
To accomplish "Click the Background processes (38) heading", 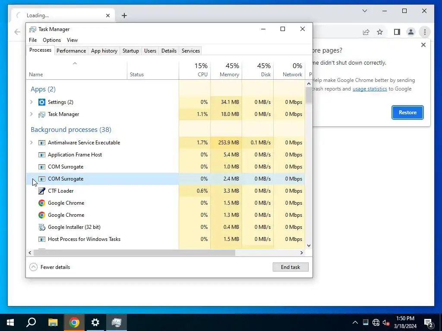I will click(71, 130).
